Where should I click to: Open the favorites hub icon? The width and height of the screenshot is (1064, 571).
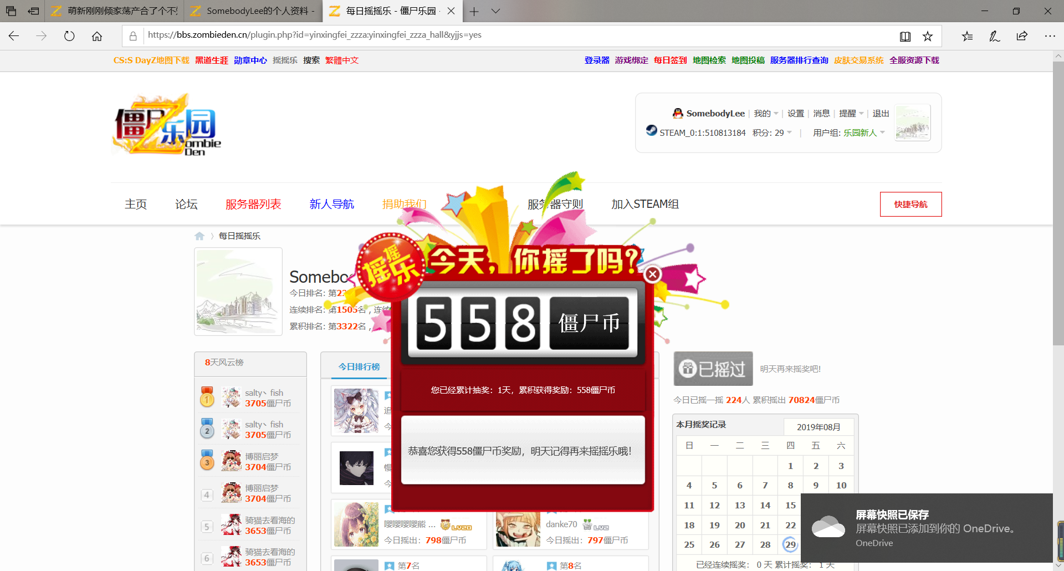pyautogui.click(x=967, y=36)
